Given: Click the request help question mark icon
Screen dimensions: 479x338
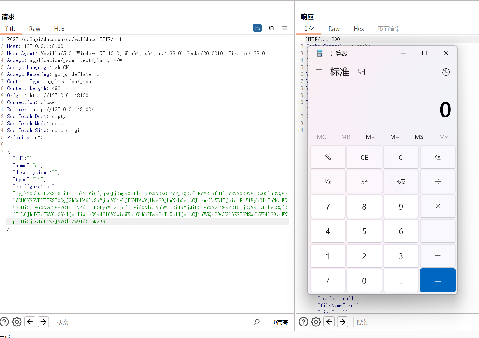Looking at the screenshot, I should point(4,322).
